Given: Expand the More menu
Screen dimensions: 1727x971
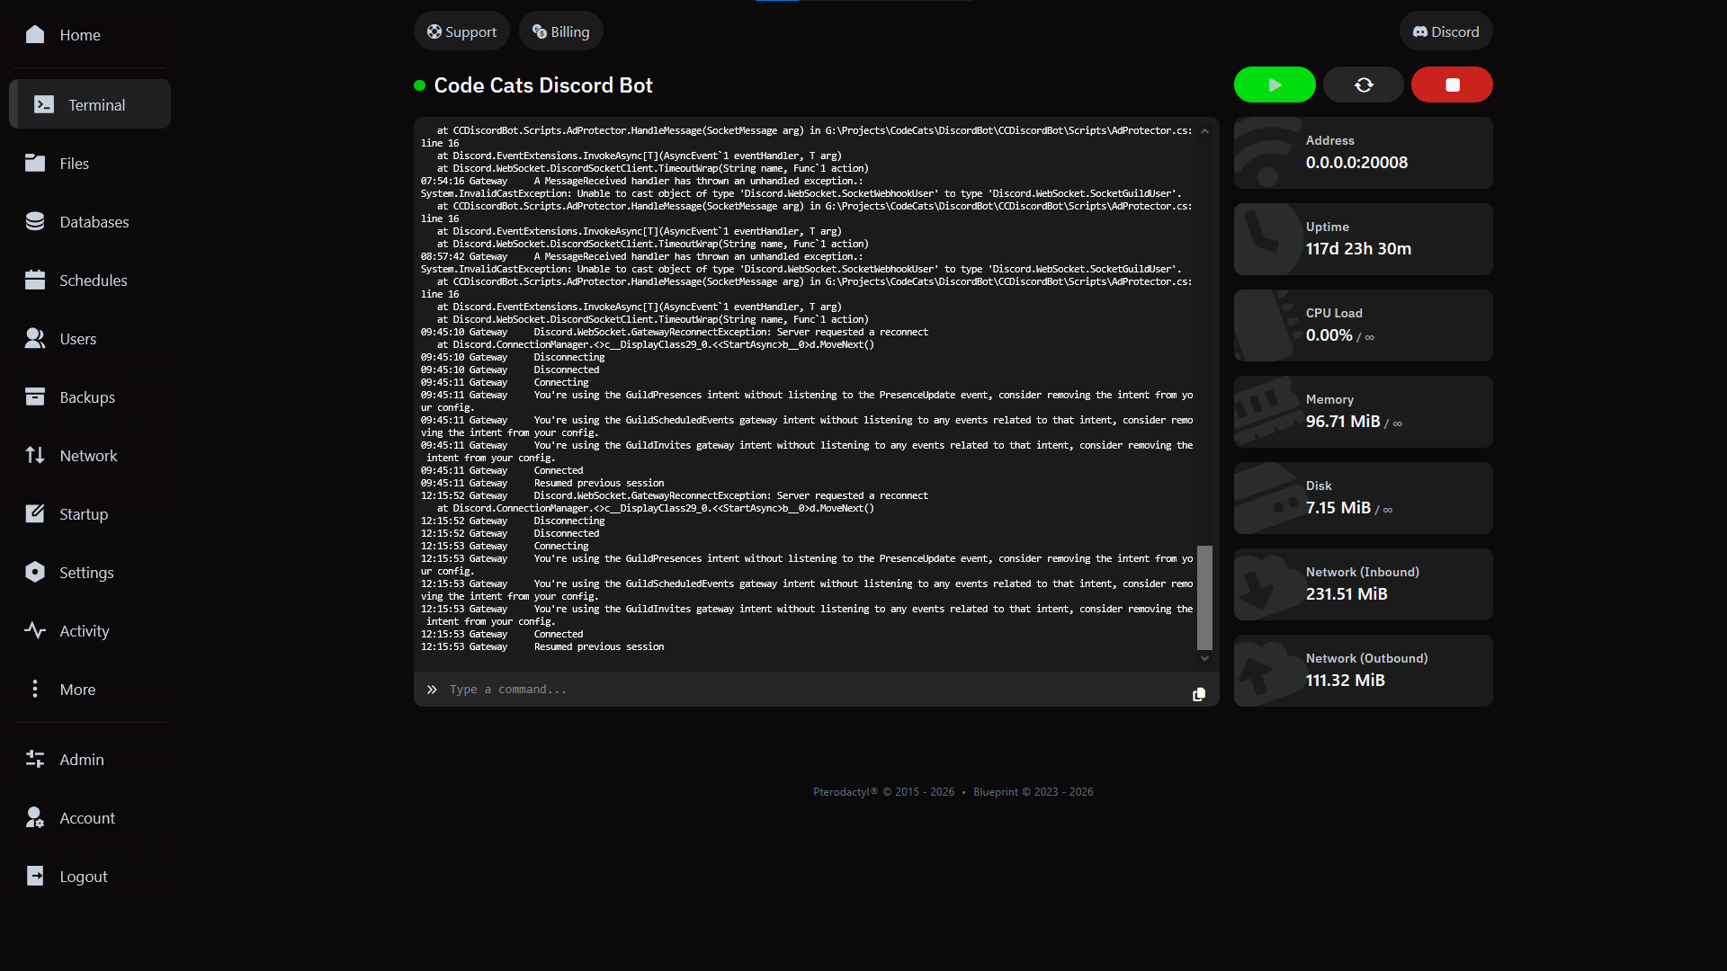Looking at the screenshot, I should [90, 689].
